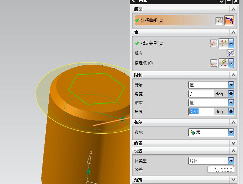
Task: Open the point type dropdown arrow
Action: (x=231, y=63)
